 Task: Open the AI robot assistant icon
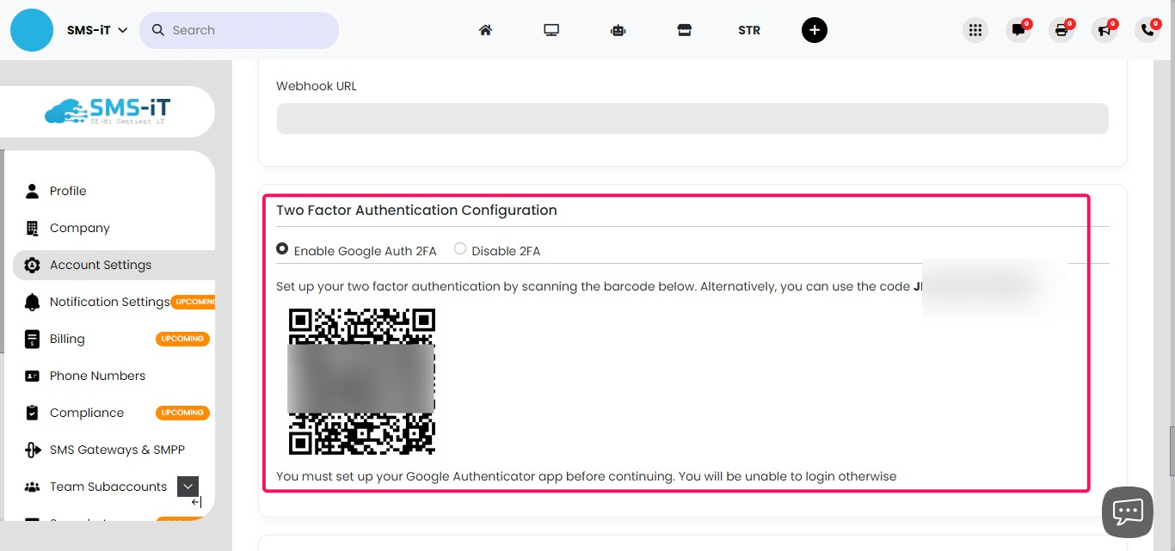pos(618,29)
